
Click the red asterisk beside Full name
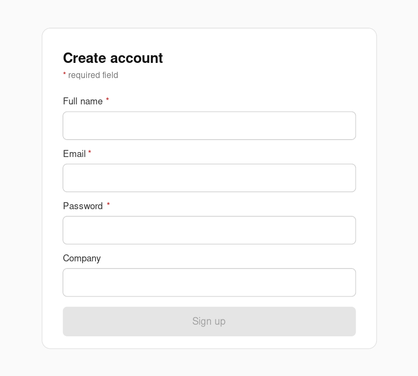point(107,100)
